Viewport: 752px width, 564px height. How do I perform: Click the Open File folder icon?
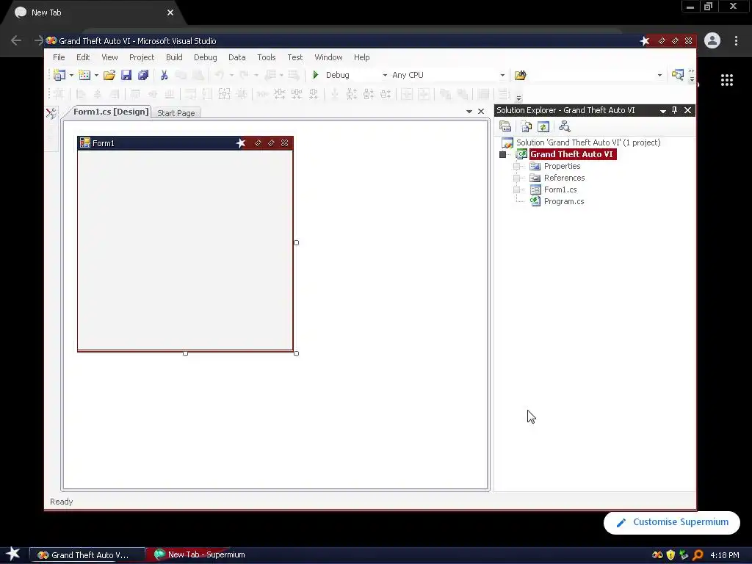click(109, 75)
